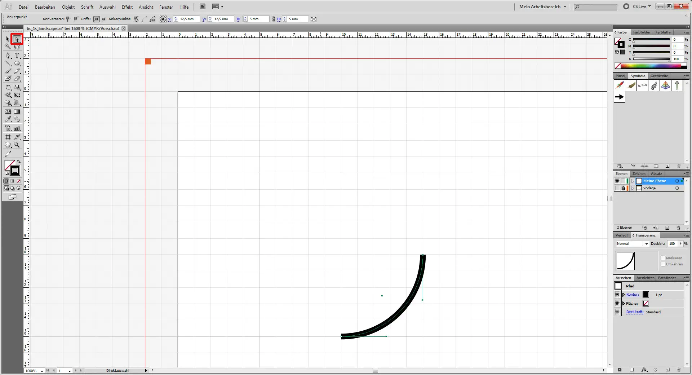This screenshot has height=375, width=692.
Task: Enable the Maskieren checkbox
Action: (x=663, y=258)
